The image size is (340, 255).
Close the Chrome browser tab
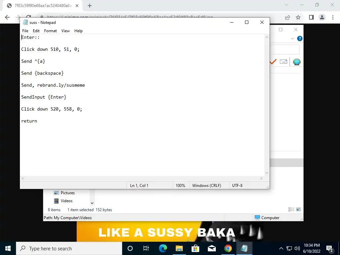click(x=77, y=6)
